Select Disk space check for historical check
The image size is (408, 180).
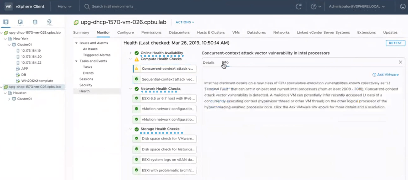point(165,149)
